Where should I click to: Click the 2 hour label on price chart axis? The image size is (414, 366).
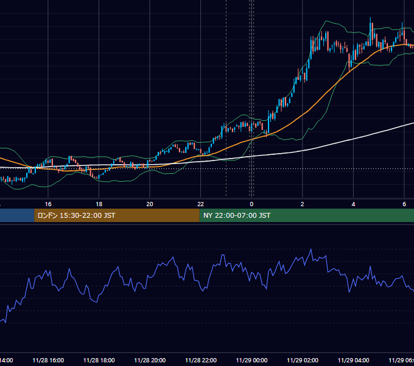(303, 204)
